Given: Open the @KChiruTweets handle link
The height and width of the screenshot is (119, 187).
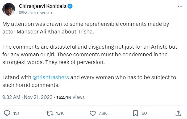Looking at the screenshot, I should point(36,12).
